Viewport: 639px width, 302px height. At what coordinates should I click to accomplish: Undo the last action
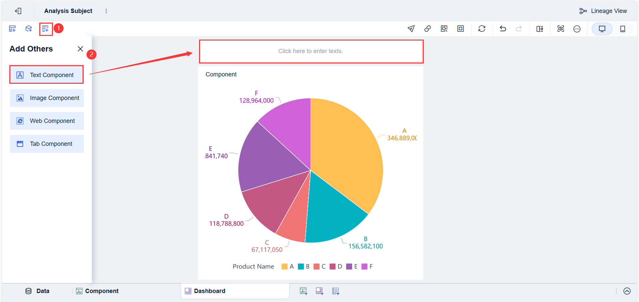(503, 29)
